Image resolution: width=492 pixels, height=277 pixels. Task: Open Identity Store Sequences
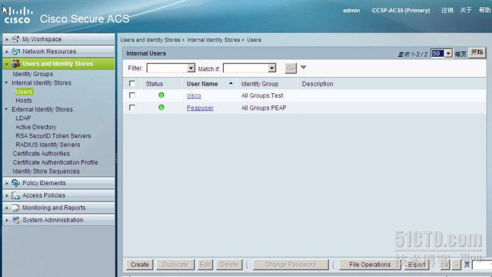(46, 172)
